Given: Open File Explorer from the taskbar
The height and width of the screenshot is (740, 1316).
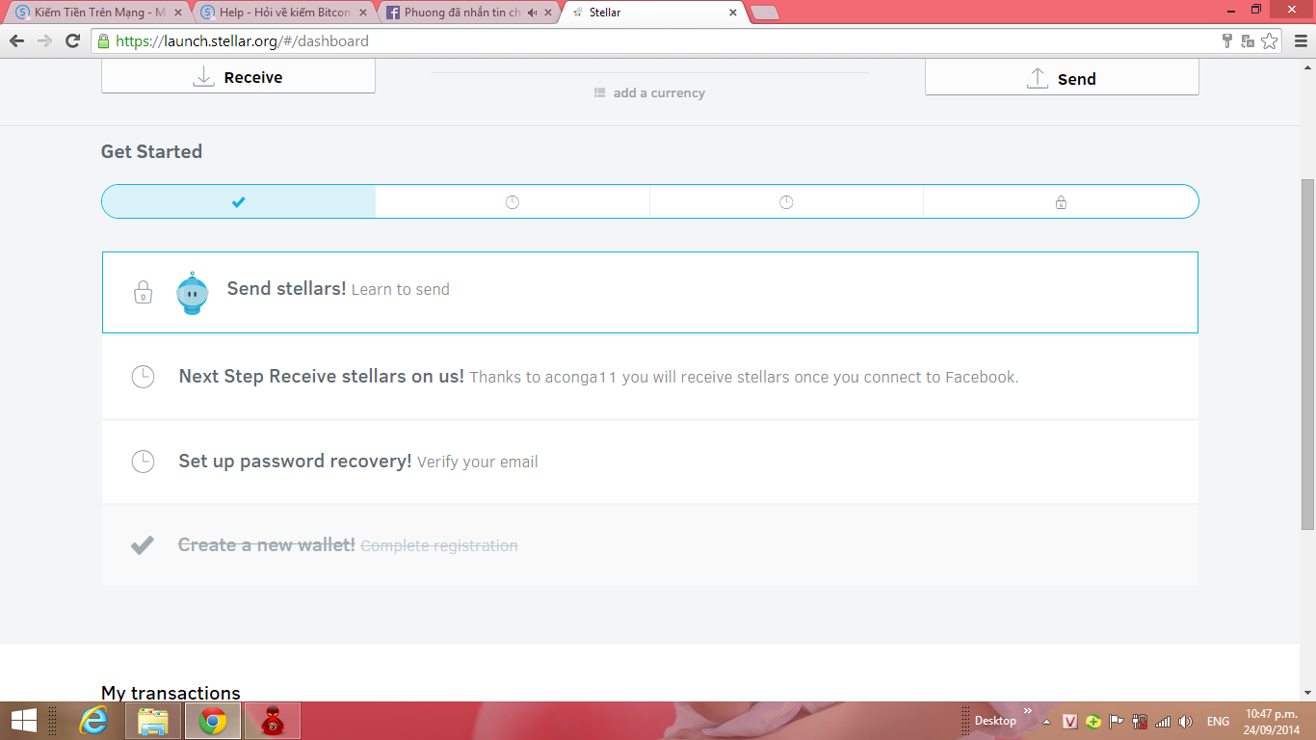Looking at the screenshot, I should click(153, 721).
